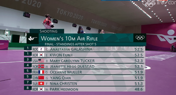Click the Women's 10m Air Rifle title

click(x=69, y=38)
